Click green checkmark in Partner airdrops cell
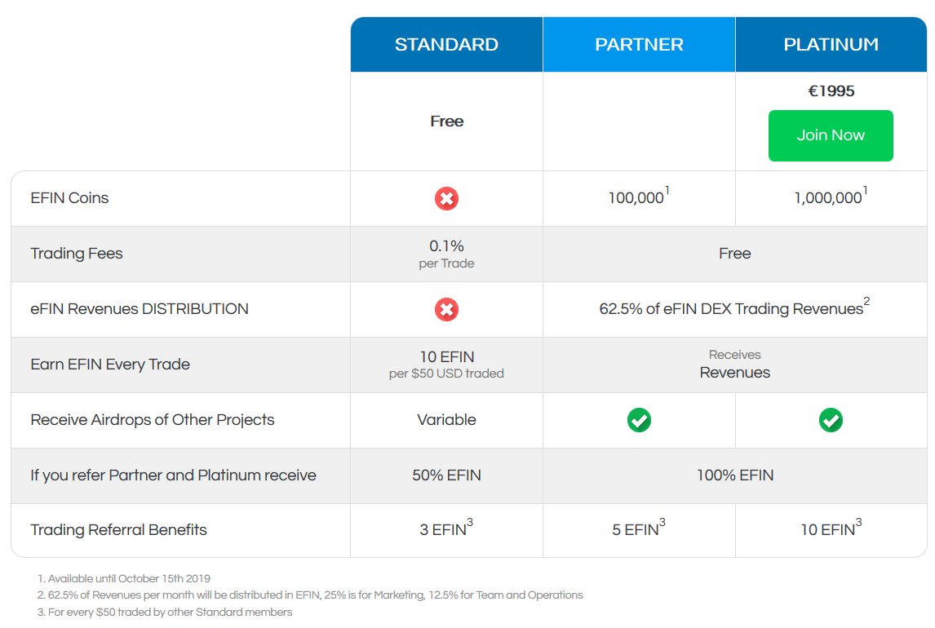935x628 pixels. click(639, 420)
